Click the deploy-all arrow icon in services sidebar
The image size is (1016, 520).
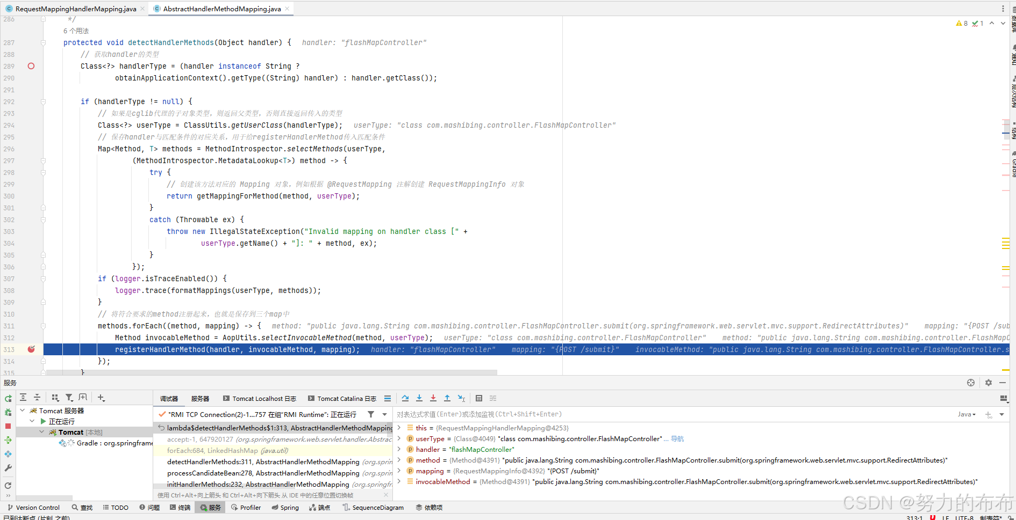[8, 440]
